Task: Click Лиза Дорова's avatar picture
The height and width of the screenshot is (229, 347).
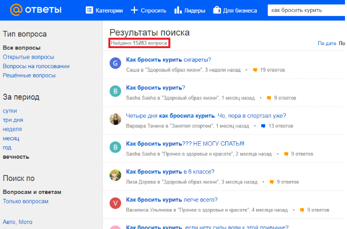Action: click(x=115, y=175)
